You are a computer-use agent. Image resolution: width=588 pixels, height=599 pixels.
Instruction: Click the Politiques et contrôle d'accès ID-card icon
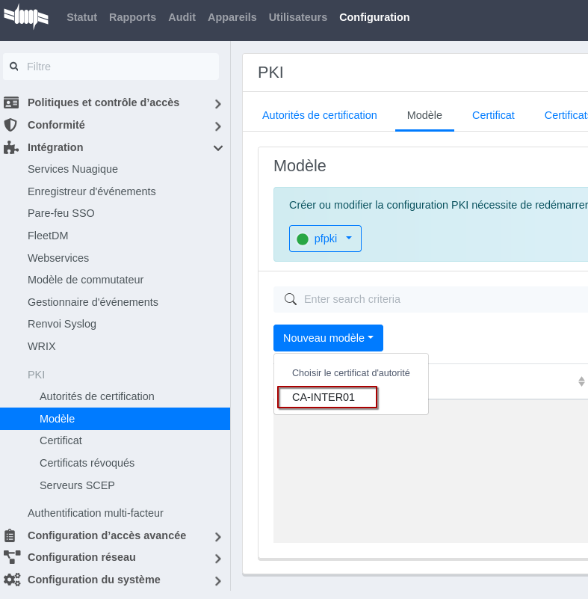(x=11, y=102)
